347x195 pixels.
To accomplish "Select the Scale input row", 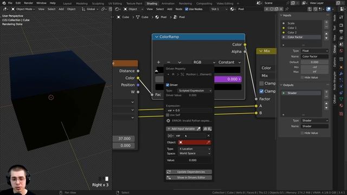I will (301, 23).
